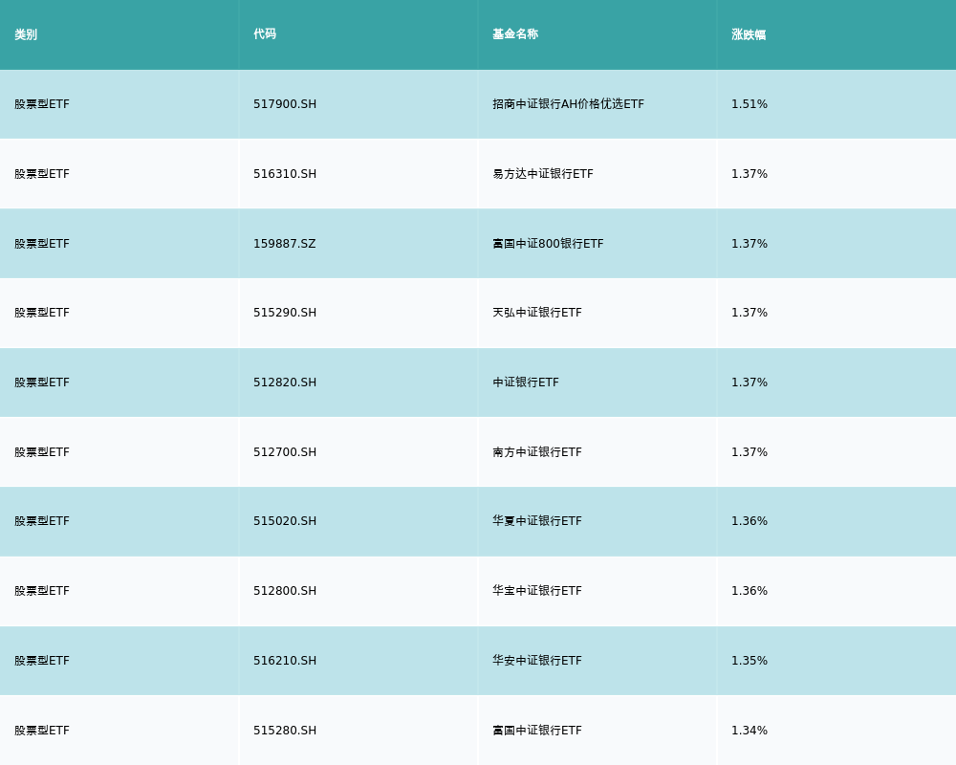Click fund name 华宝中证银行ETF
956x765 pixels.
[x=537, y=591]
